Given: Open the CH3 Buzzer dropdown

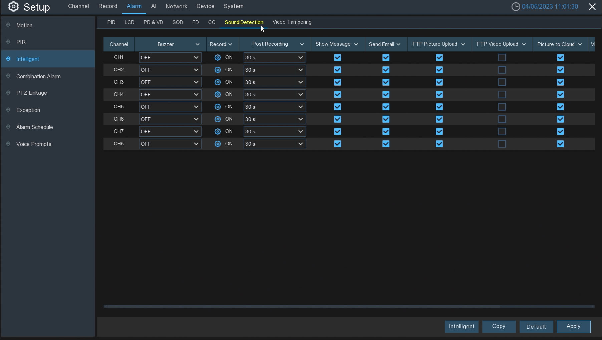Looking at the screenshot, I should pos(170,82).
